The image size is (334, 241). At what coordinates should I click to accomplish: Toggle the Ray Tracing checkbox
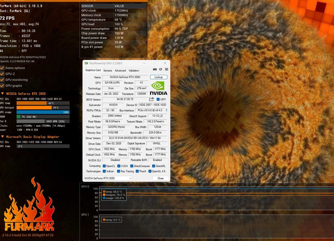119,171
